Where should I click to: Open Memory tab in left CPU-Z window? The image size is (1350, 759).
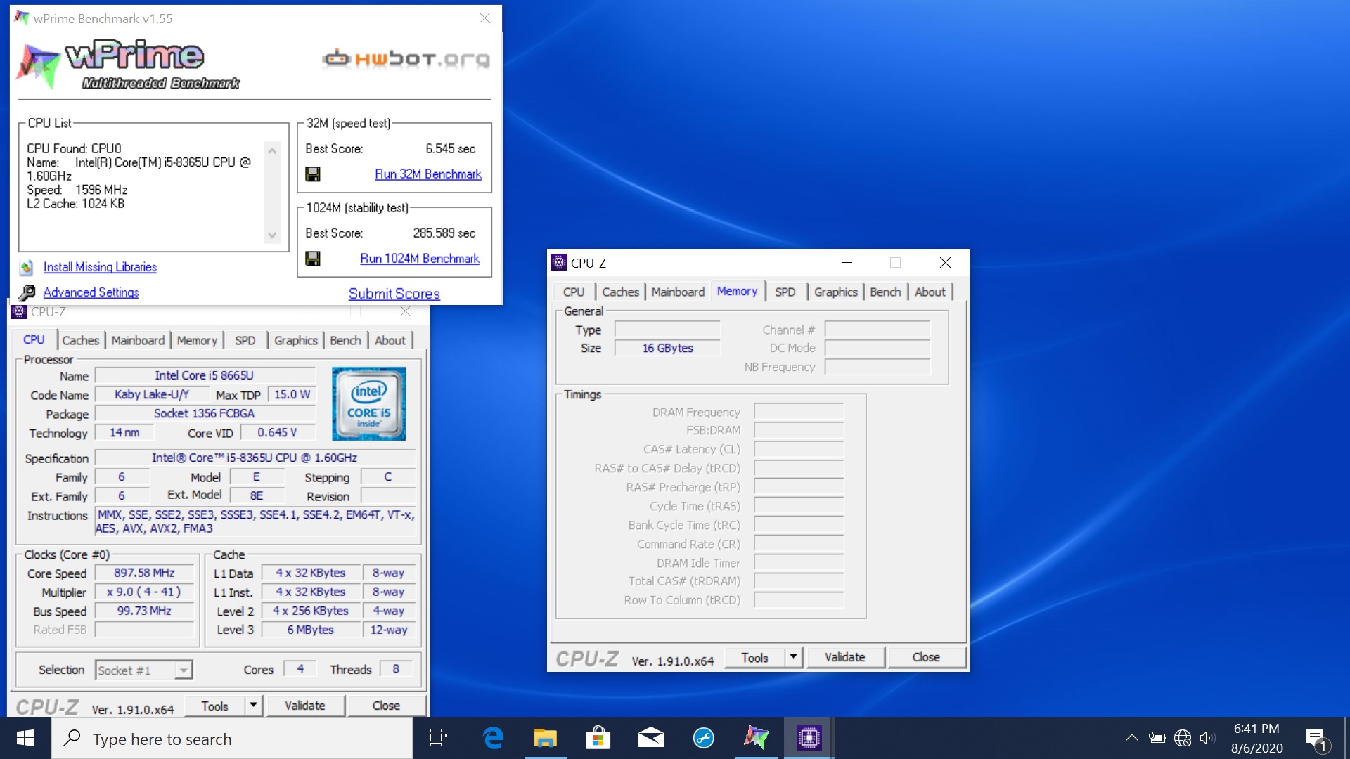point(197,340)
